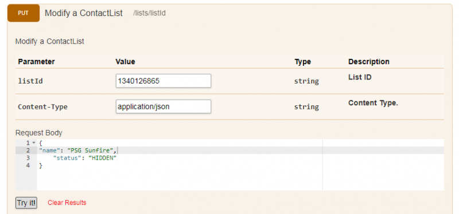The width and height of the screenshot is (459, 214).
Task: Collapse JSON block with fold arrow on line 1
Action: pyautogui.click(x=34, y=143)
